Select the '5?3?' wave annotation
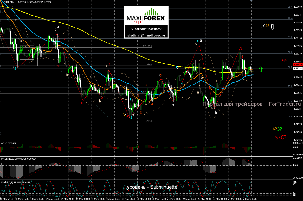 pos(277,129)
